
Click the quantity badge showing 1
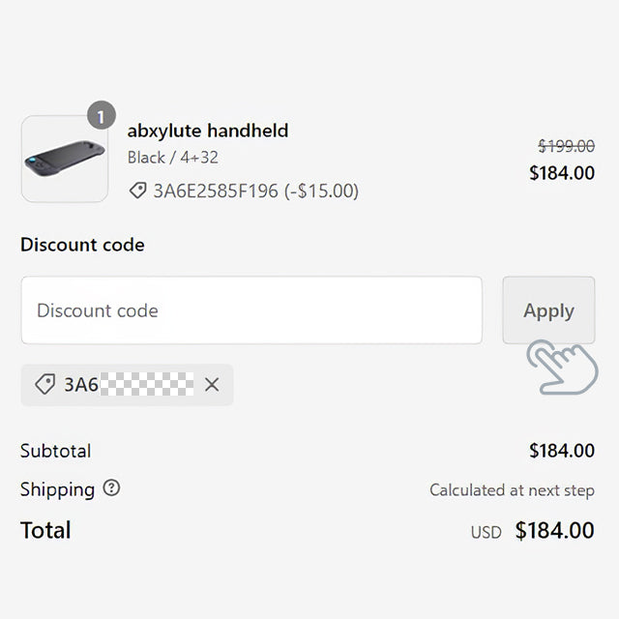(102, 115)
